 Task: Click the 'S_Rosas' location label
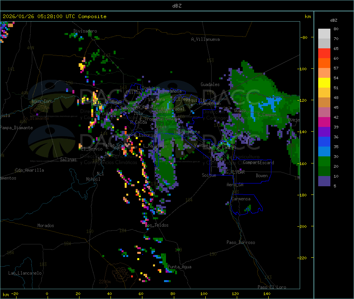click(158, 127)
